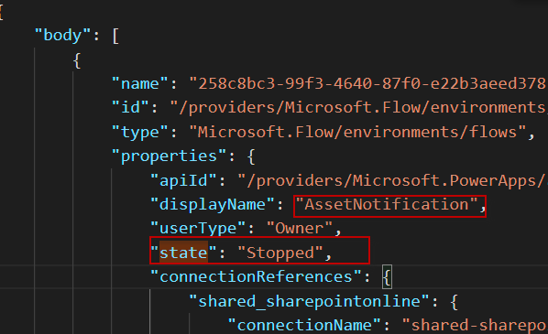
Task: Click the "properties" key
Action: (169, 156)
